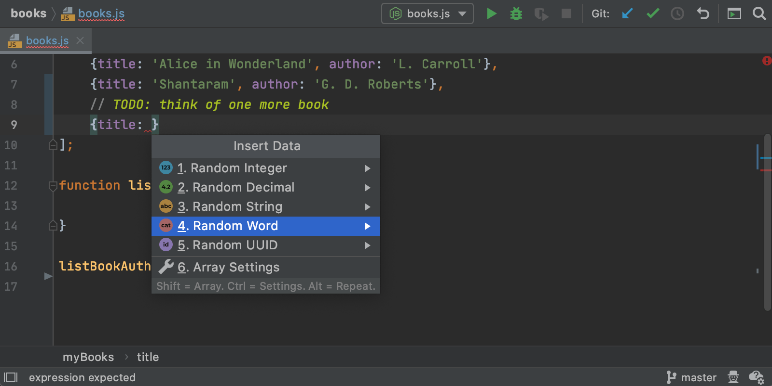Close the books.js editor tab

click(x=80, y=41)
